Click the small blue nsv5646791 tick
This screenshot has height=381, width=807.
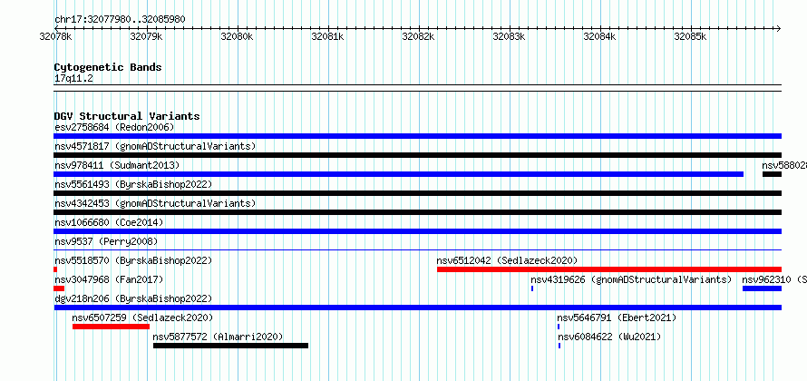pos(559,327)
